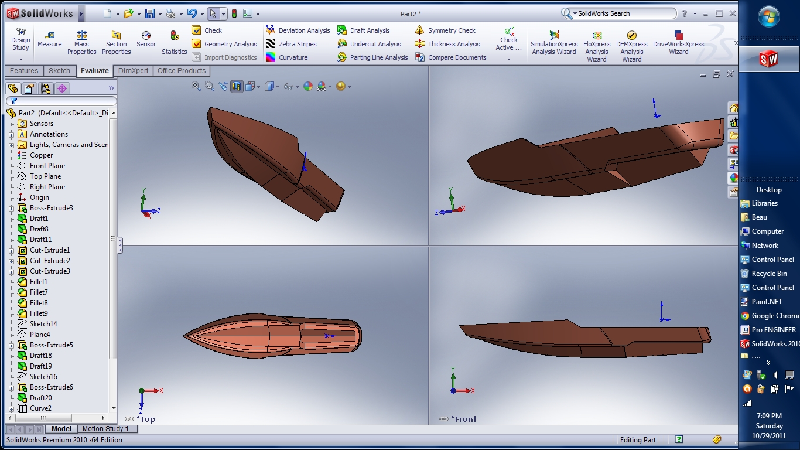800x450 pixels.
Task: Open Google Chrome from the Desktop toolbar
Action: tap(770, 316)
